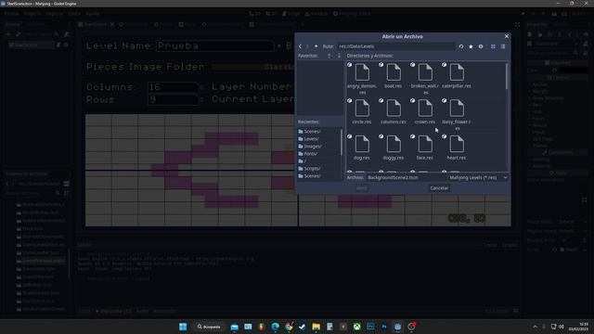
Task: Select the heart.res file
Action: point(457,148)
